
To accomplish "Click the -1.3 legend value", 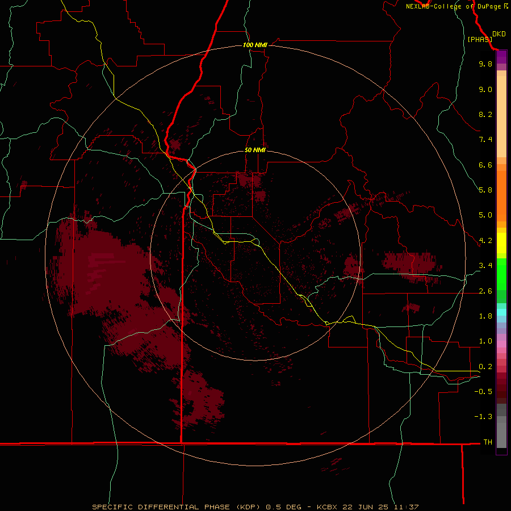I will coord(483,417).
